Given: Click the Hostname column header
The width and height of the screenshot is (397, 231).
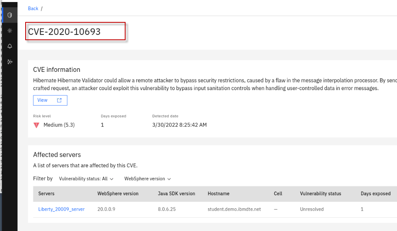Looking at the screenshot, I should click(218, 194).
